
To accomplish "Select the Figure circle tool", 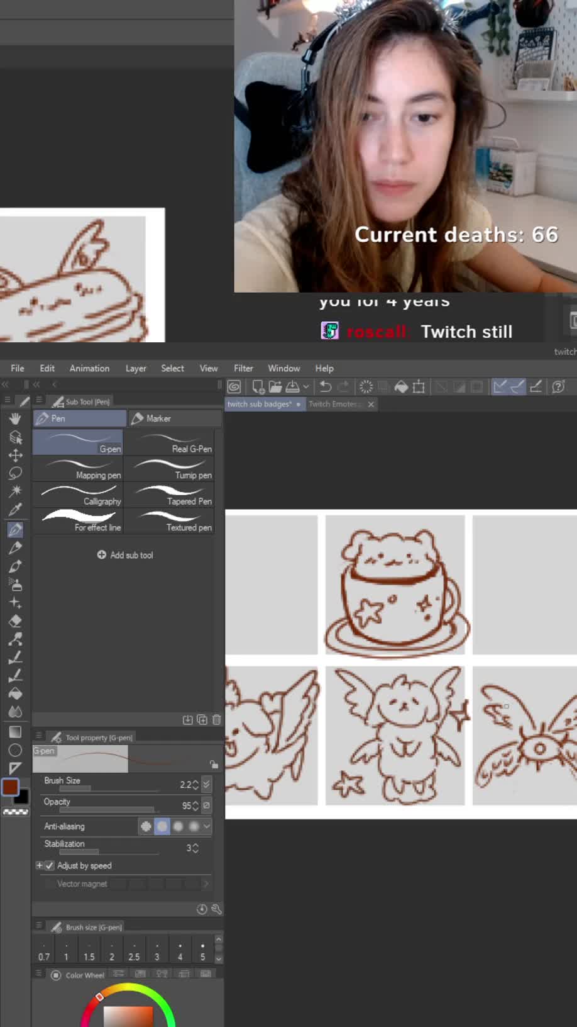I will point(16,750).
